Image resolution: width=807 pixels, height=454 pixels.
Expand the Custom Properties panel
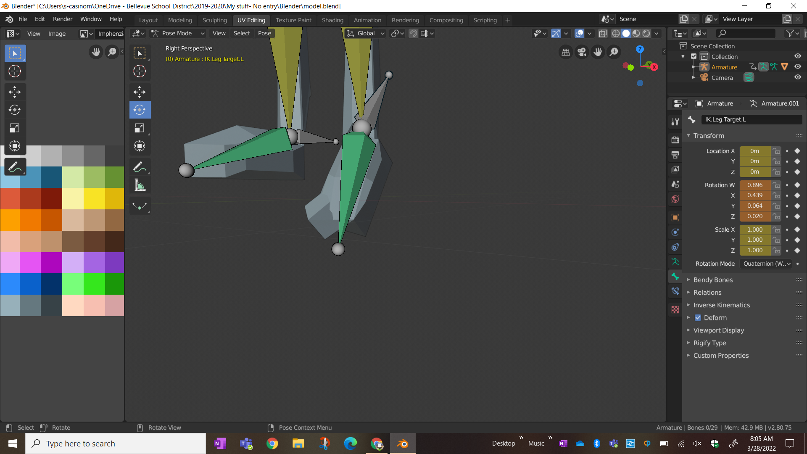(721, 356)
